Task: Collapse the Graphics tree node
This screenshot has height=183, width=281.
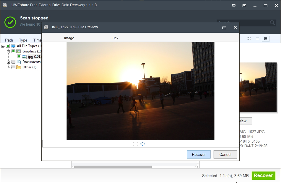Action: click(x=8, y=52)
